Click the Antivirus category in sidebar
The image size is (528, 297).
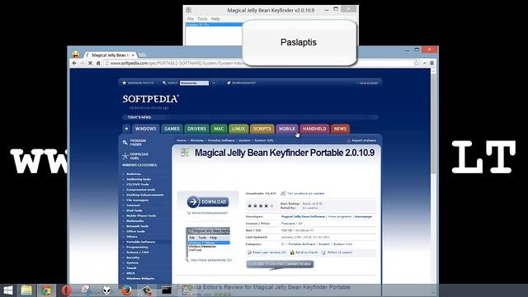coord(134,174)
